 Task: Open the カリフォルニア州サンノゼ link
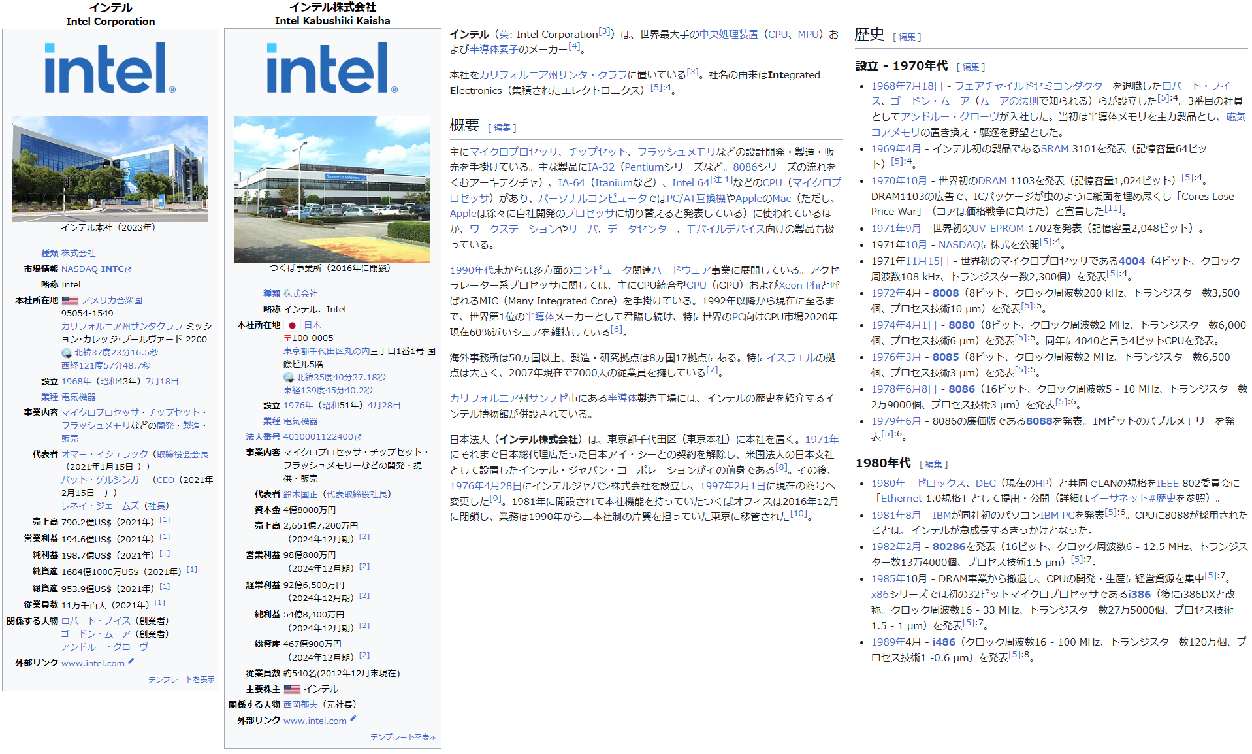pos(508,399)
